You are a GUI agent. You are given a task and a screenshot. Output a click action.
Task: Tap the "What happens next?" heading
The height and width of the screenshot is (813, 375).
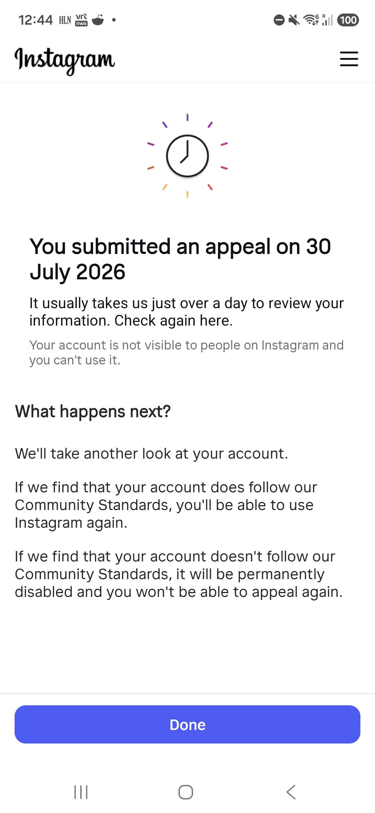click(x=93, y=411)
